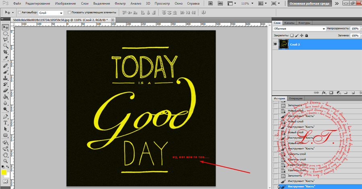Toggle lock image pixels brush icon

297,35
